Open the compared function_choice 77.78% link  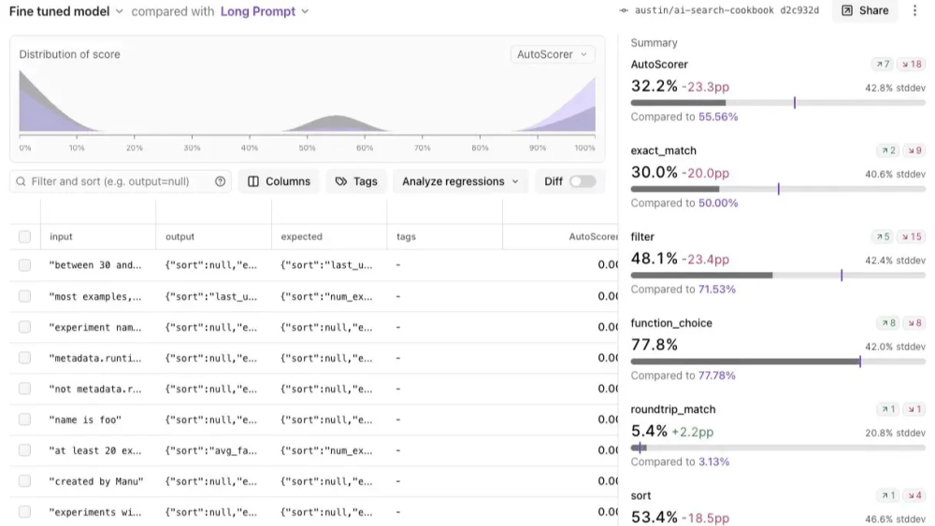pyautogui.click(x=717, y=376)
